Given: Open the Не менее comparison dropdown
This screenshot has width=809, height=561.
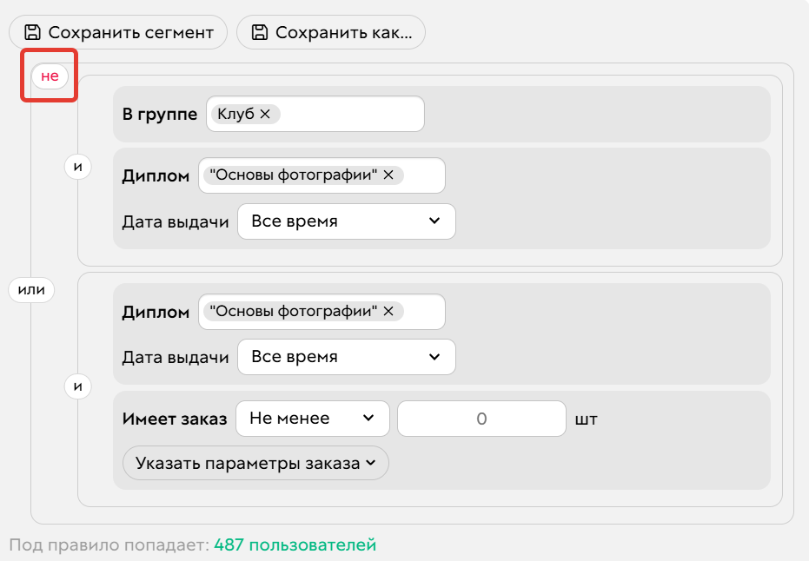Looking at the screenshot, I should (313, 418).
